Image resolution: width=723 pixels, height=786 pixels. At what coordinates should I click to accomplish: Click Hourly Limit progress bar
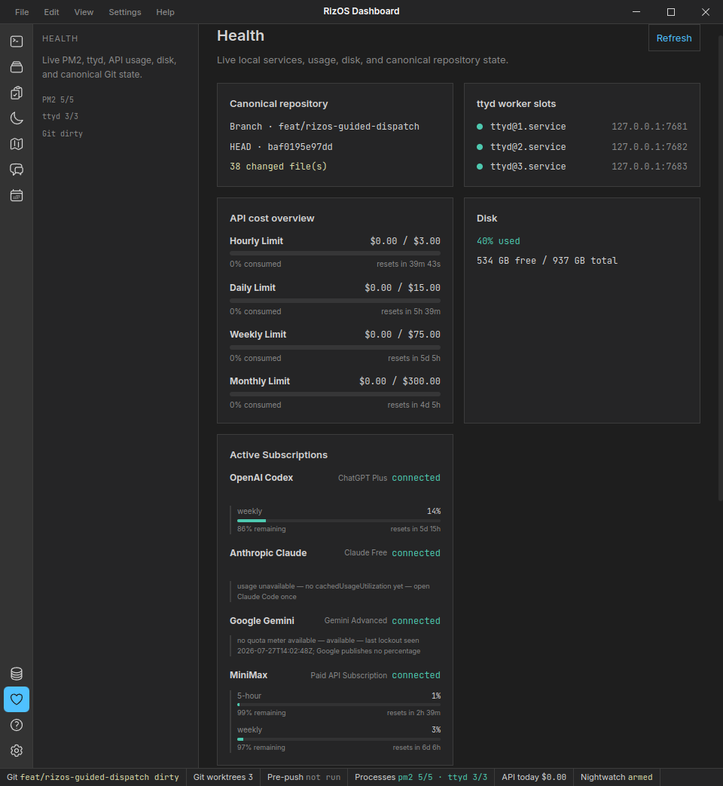point(334,254)
